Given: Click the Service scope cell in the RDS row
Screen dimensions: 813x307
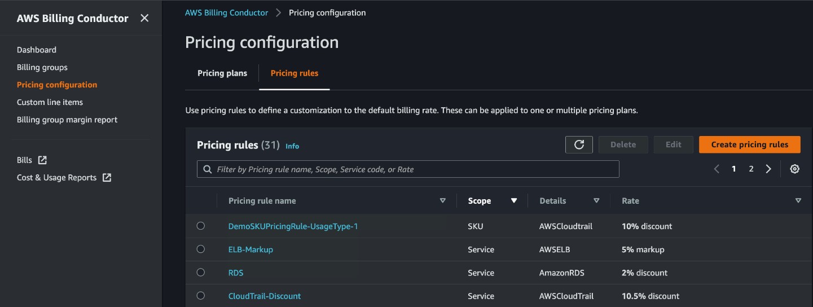Looking at the screenshot, I should (x=481, y=273).
